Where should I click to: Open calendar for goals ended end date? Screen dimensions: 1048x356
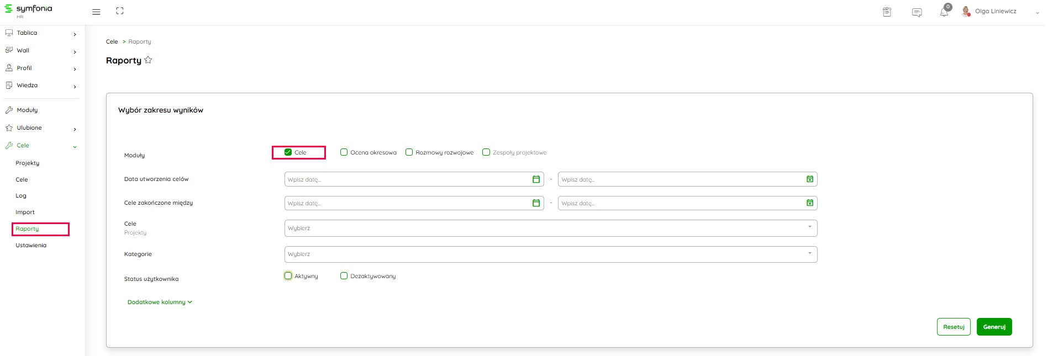(x=809, y=203)
